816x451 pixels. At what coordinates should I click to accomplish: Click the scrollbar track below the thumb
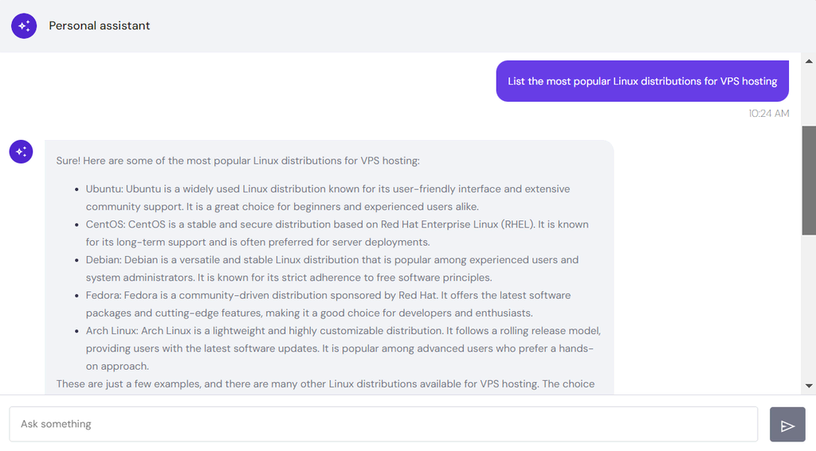click(809, 306)
